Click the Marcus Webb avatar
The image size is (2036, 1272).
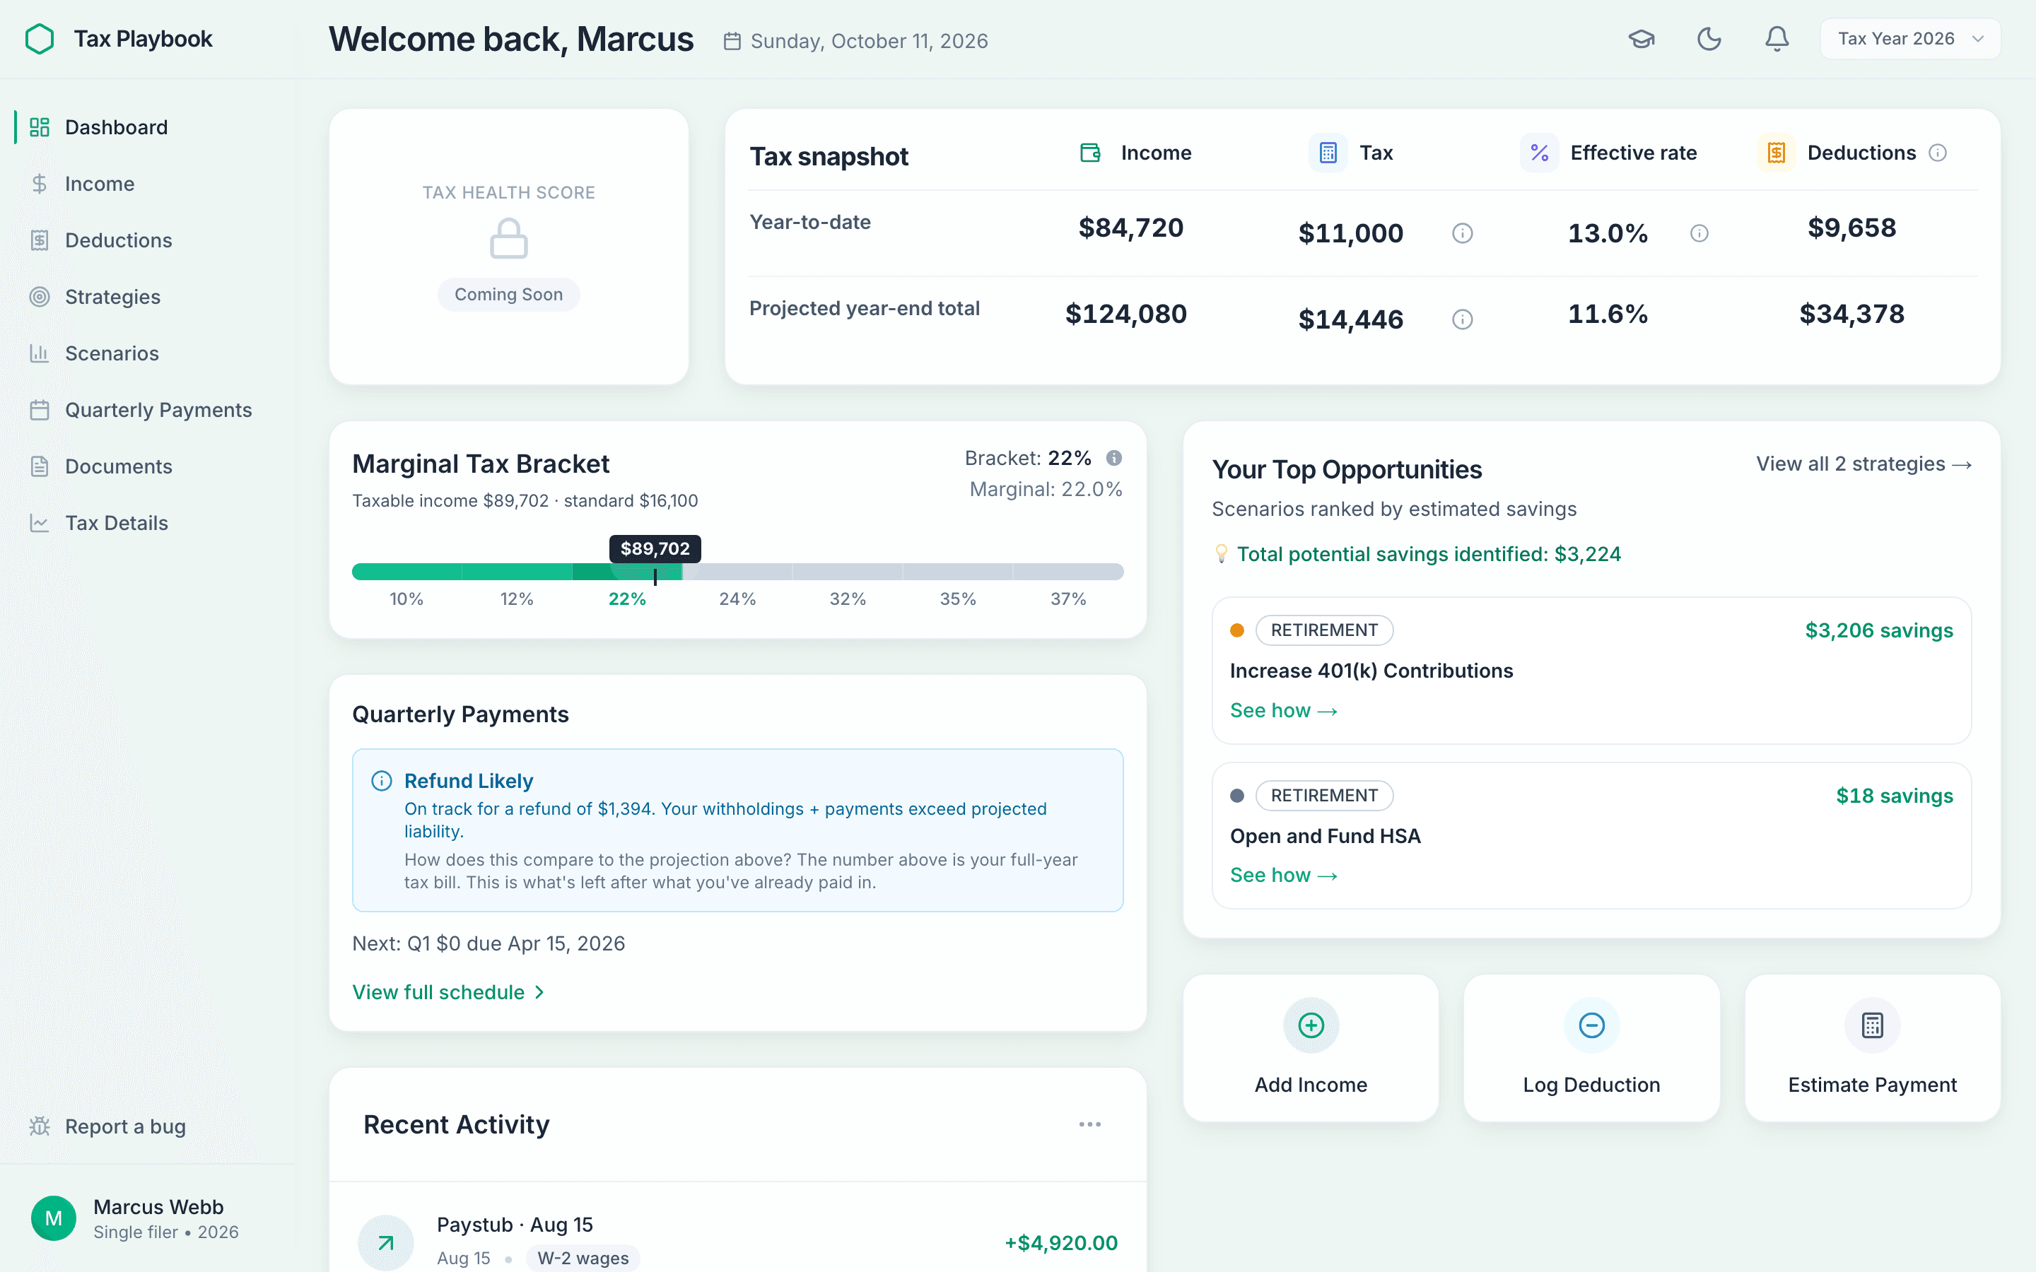(x=53, y=1218)
